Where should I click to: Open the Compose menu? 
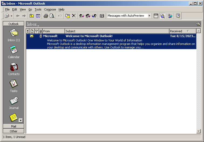(50, 9)
